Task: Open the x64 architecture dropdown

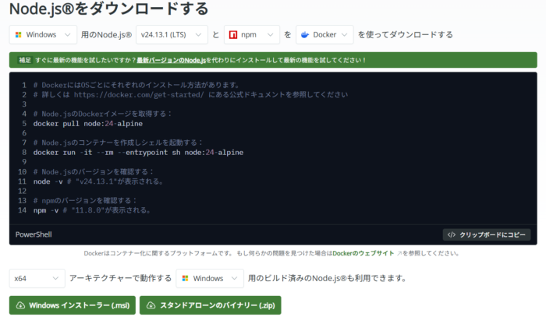Action: (37, 278)
